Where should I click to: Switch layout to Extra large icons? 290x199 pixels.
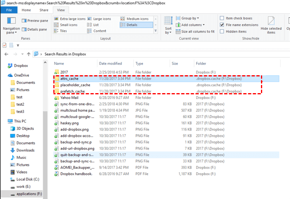pyautogui.click(x=70, y=19)
